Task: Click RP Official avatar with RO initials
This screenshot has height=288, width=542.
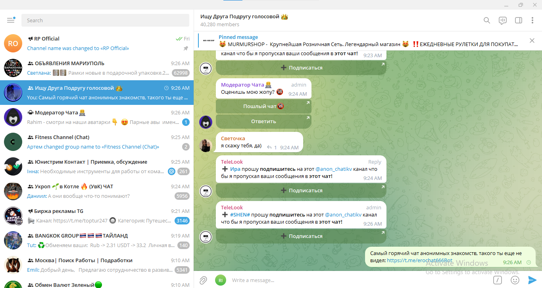Action: click(x=13, y=43)
